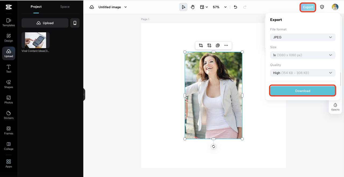Open the Templates panel

pyautogui.click(x=9, y=22)
